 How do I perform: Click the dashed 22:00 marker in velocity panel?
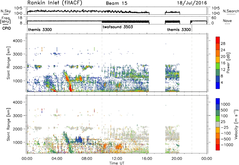[x=192, y=124]
